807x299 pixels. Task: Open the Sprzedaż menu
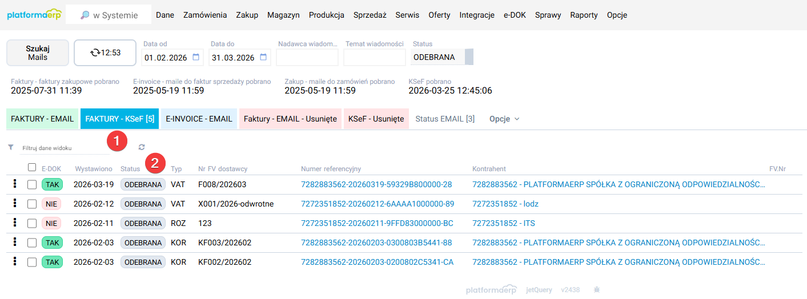point(370,15)
